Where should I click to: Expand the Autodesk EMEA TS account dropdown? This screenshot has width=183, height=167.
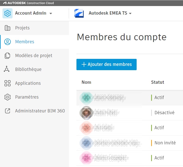click(130, 14)
